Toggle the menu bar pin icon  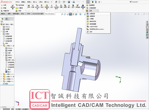coord(51,2)
